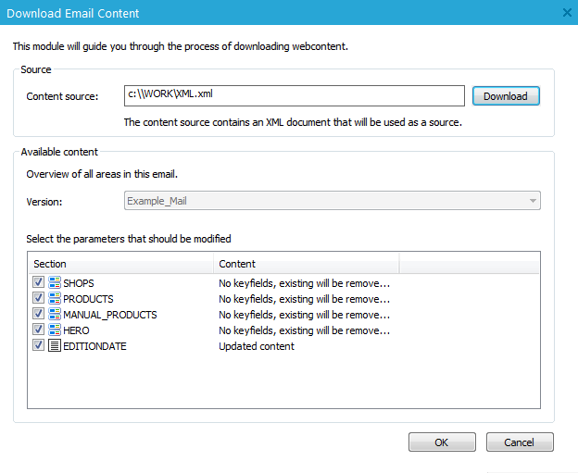Image resolution: width=578 pixels, height=473 pixels.
Task: Disable the HERO section checkbox
Action: click(x=38, y=330)
